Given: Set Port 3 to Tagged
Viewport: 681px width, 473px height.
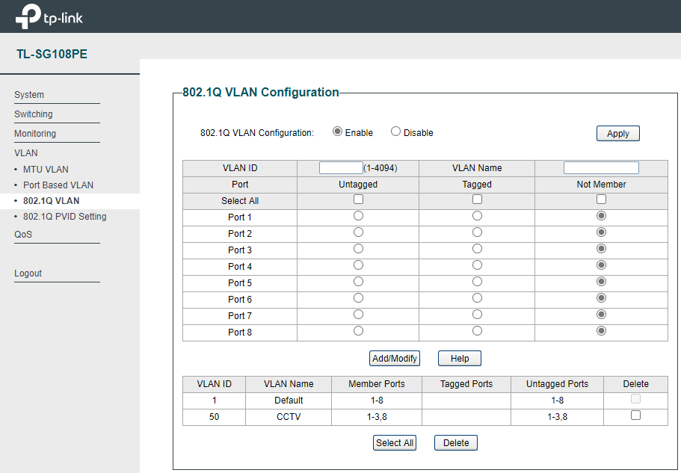Looking at the screenshot, I should 478,249.
